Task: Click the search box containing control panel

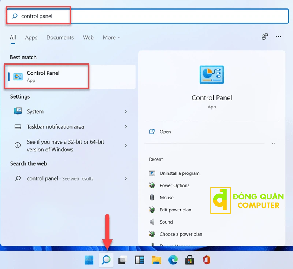Action: coord(148,16)
